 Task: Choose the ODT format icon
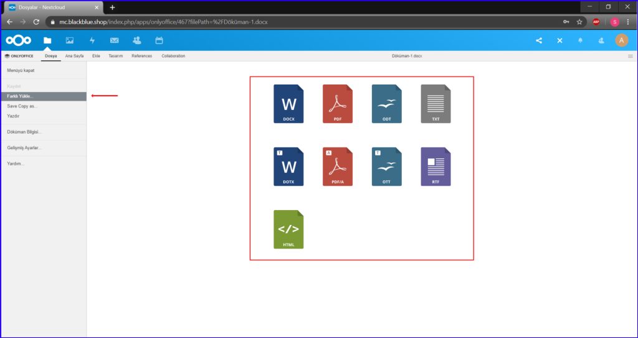click(386, 104)
